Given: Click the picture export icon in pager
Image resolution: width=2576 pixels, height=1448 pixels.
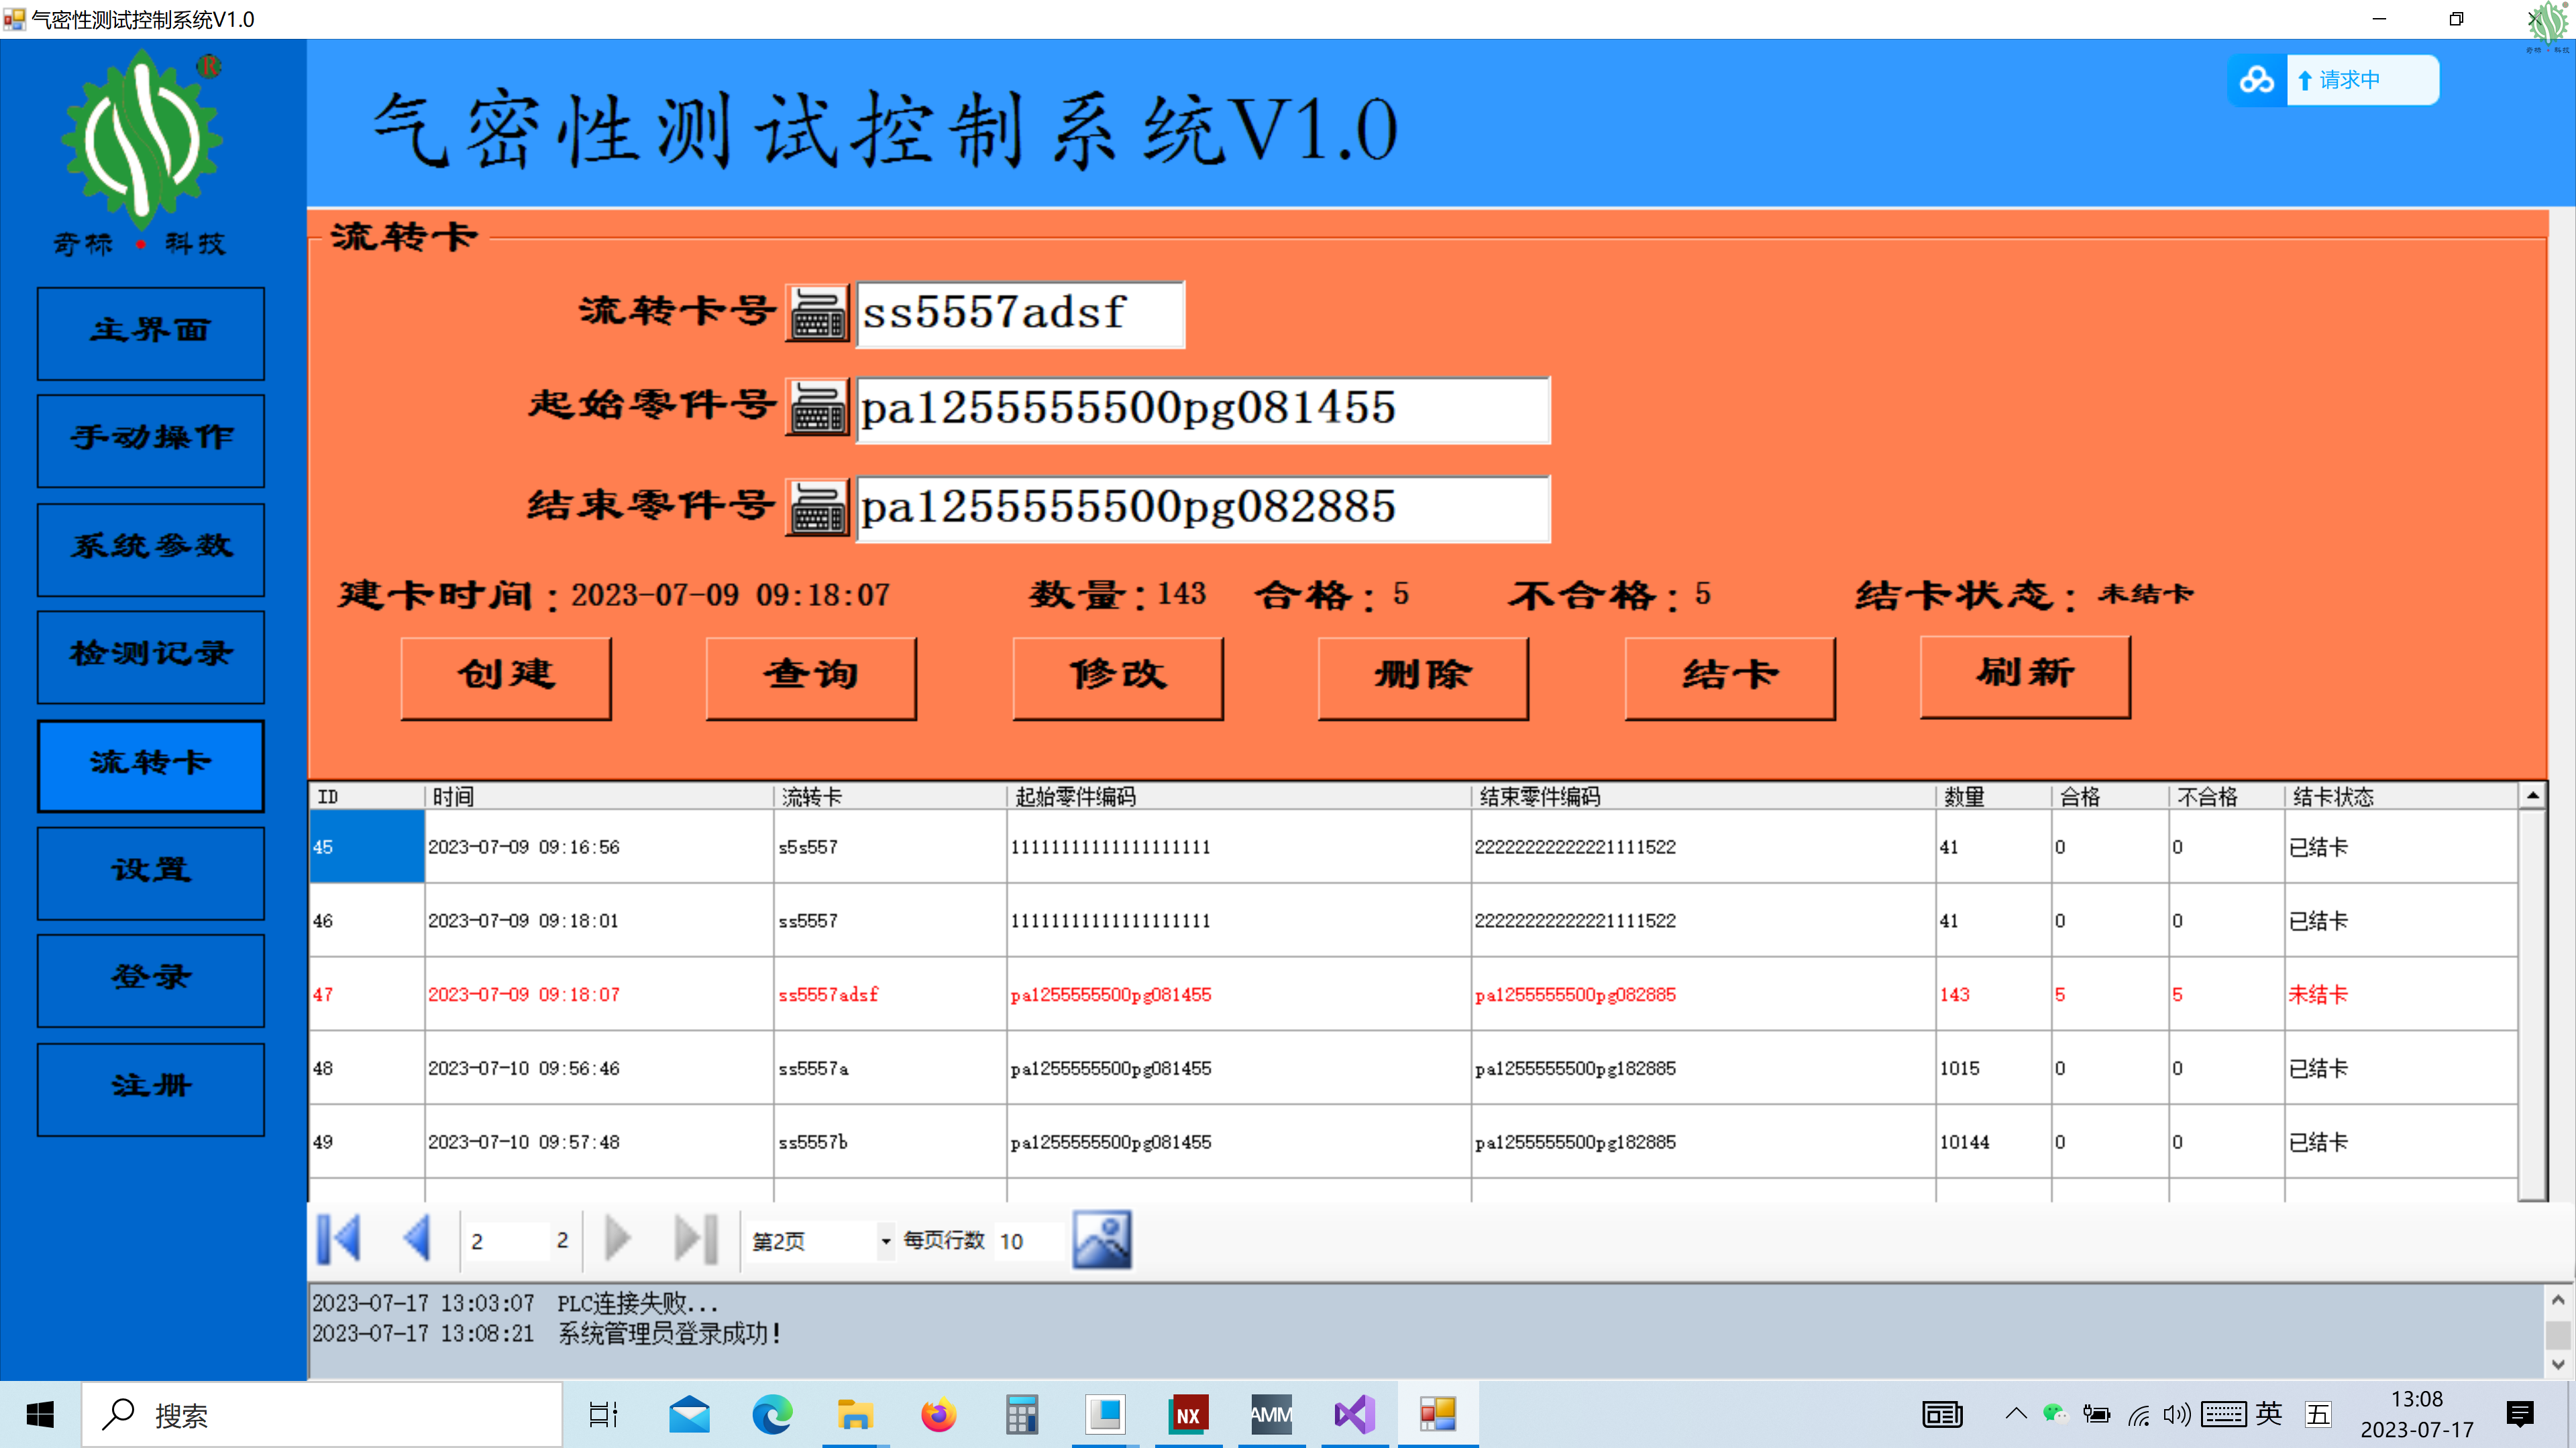Looking at the screenshot, I should (x=1101, y=1239).
